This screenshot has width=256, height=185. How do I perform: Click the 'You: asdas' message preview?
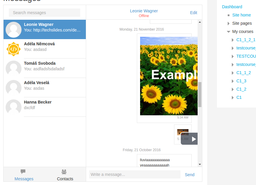click(34, 88)
